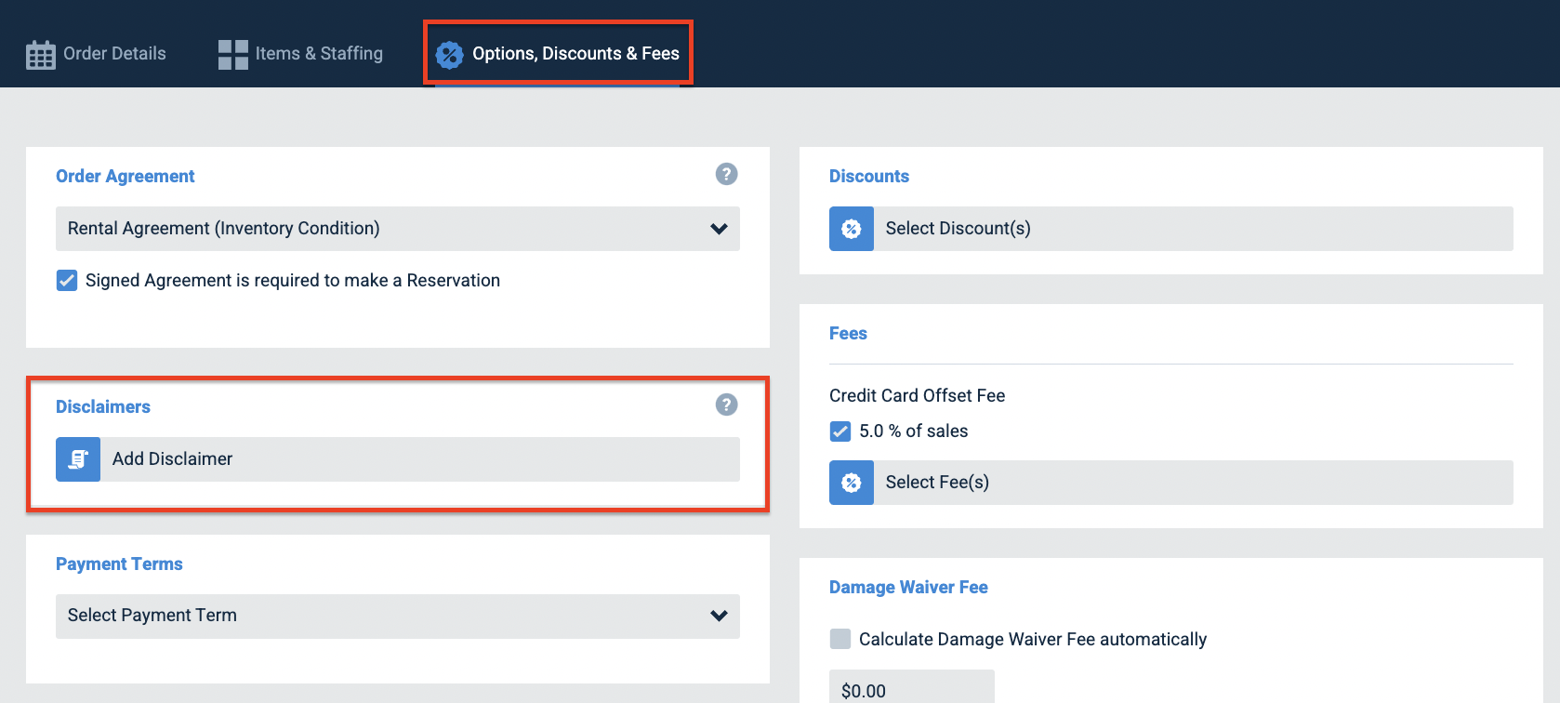Uncheck Signed Agreement required checkbox

coord(67,281)
